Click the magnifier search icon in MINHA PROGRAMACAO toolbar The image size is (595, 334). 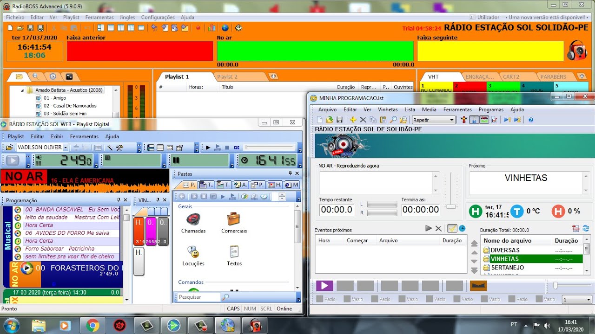pos(393,120)
